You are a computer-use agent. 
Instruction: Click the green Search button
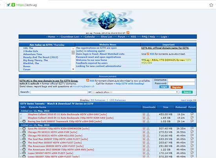(187, 92)
